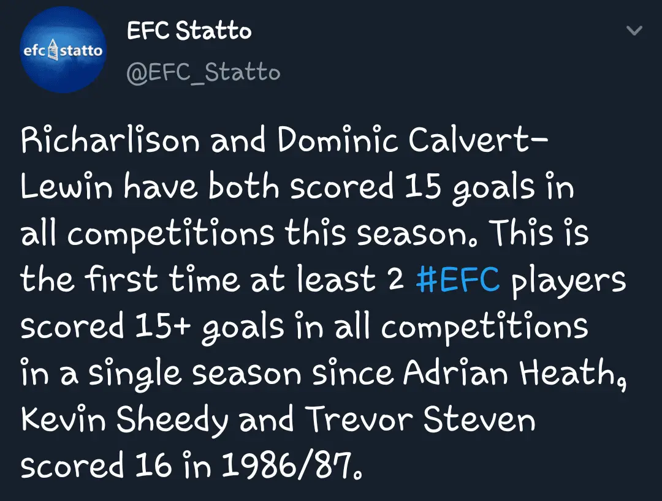Visit the @EFC_Statto handle
The image size is (662, 501).
click(x=203, y=72)
